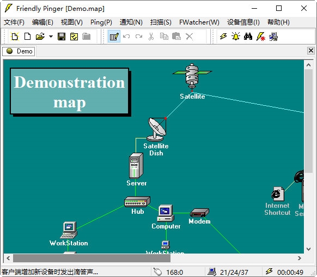This screenshot has height=277, width=317.
Task: Open the FWatcher(W) menu
Action: pos(199,22)
